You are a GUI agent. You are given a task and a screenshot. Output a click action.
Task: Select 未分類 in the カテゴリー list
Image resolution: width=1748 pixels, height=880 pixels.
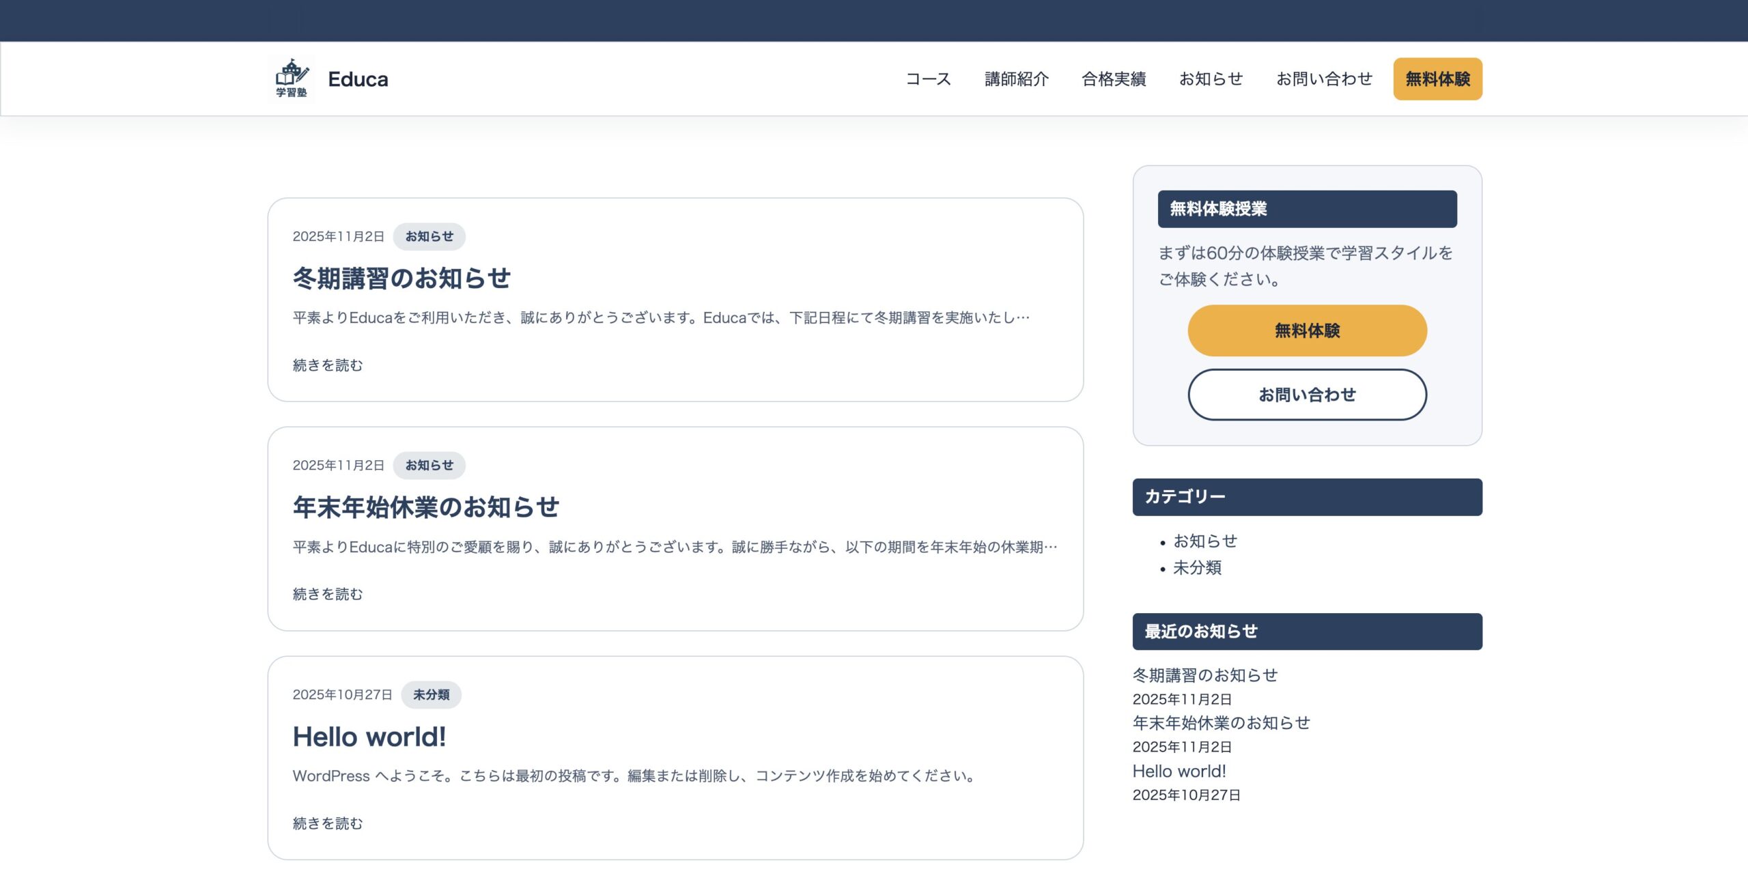tap(1197, 567)
